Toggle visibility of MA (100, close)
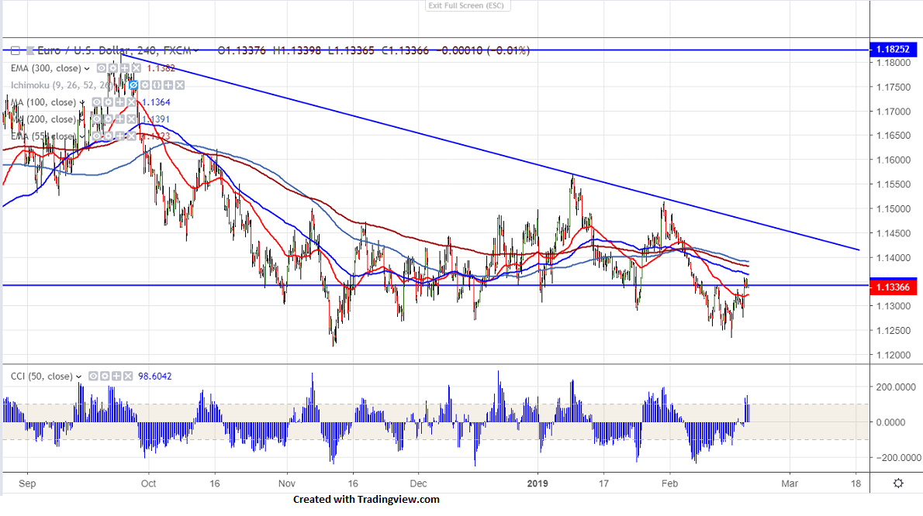 (96, 102)
